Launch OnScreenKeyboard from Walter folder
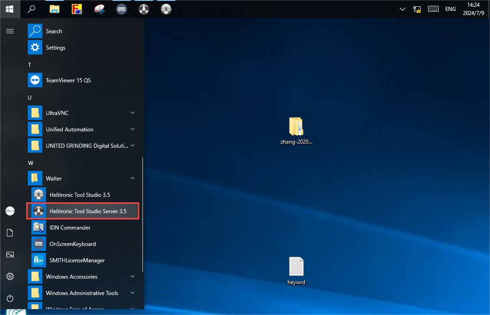Image resolution: width=490 pixels, height=315 pixels. click(x=83, y=244)
